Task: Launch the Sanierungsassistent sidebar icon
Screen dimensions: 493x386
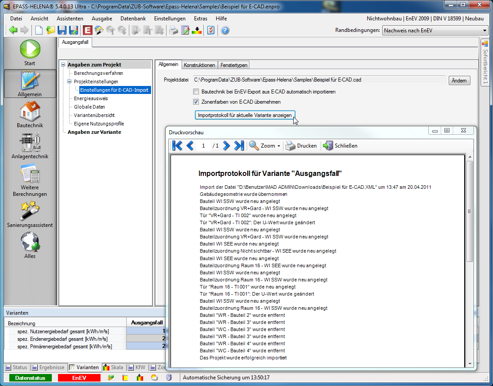Action: (x=30, y=214)
